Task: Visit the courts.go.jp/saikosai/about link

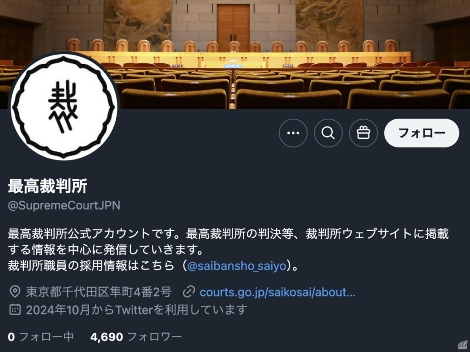Action: tap(278, 292)
